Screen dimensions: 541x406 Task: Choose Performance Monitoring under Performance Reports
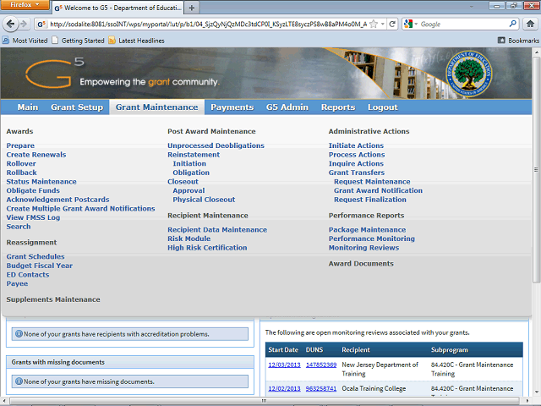(x=371, y=239)
